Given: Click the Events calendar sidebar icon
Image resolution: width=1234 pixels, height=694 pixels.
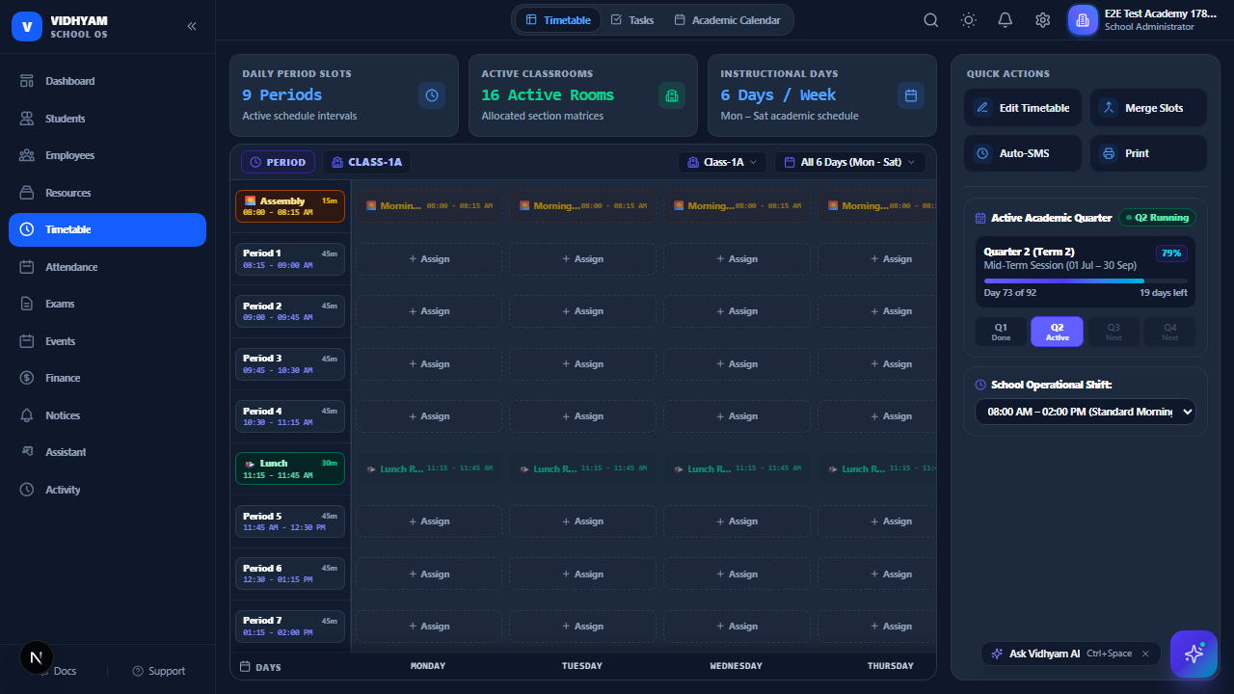Looking at the screenshot, I should pyautogui.click(x=27, y=341).
